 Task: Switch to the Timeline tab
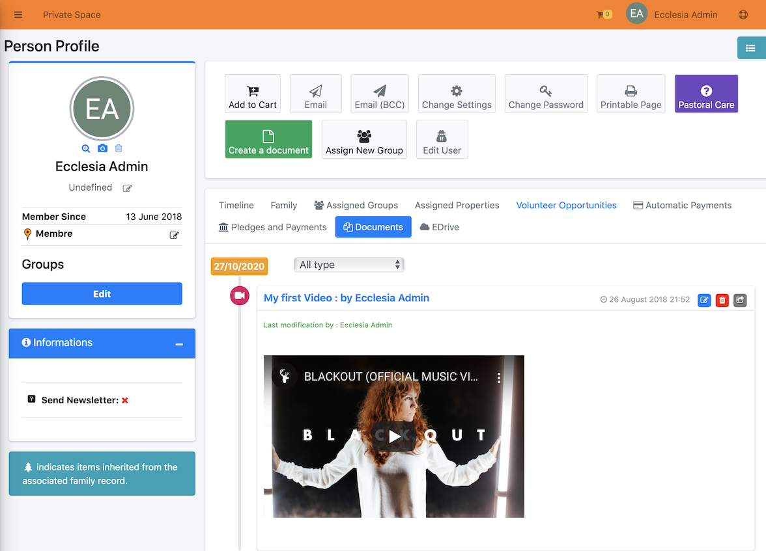click(236, 206)
